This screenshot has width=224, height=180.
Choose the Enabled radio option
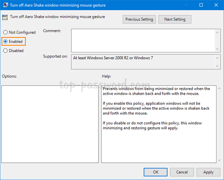(5, 42)
